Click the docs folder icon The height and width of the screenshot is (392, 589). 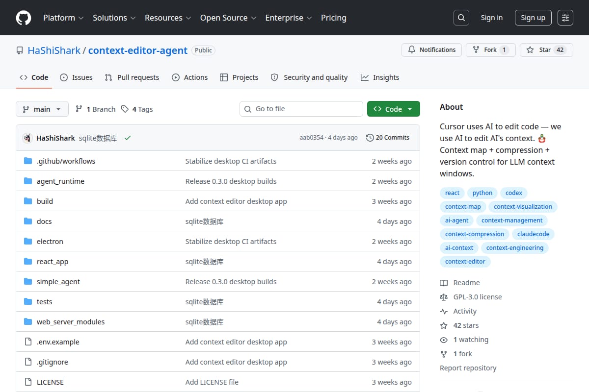click(x=28, y=221)
